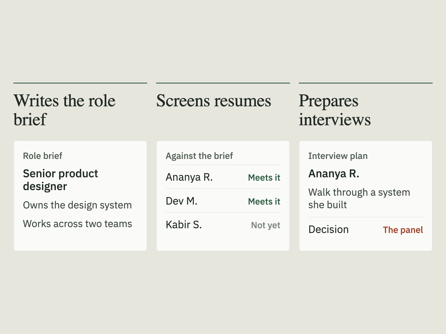The height and width of the screenshot is (334, 446).
Task: Click the 'Writes the role brief' heading
Action: click(x=64, y=110)
